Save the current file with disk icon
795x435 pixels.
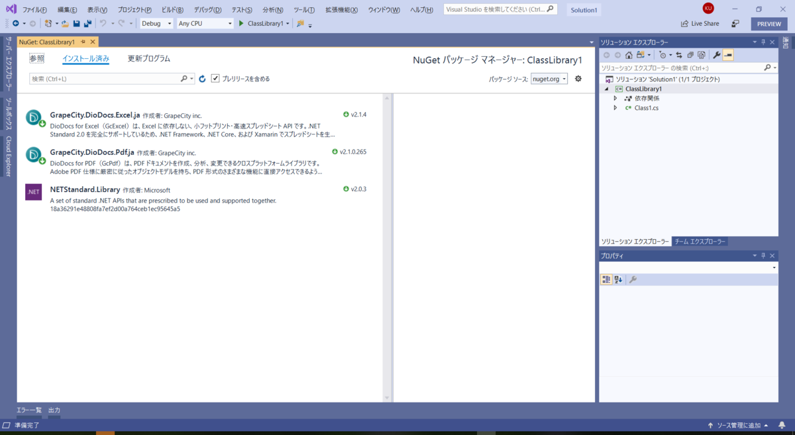76,23
